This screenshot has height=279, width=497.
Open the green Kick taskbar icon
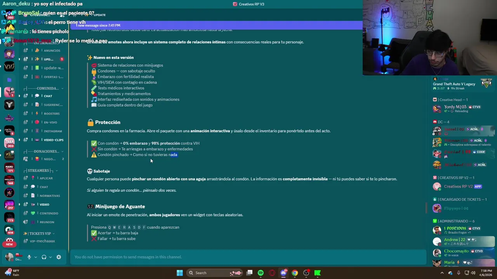pos(318,273)
